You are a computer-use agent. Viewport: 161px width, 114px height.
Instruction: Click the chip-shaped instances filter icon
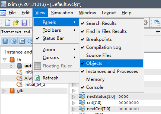(x=5, y=41)
